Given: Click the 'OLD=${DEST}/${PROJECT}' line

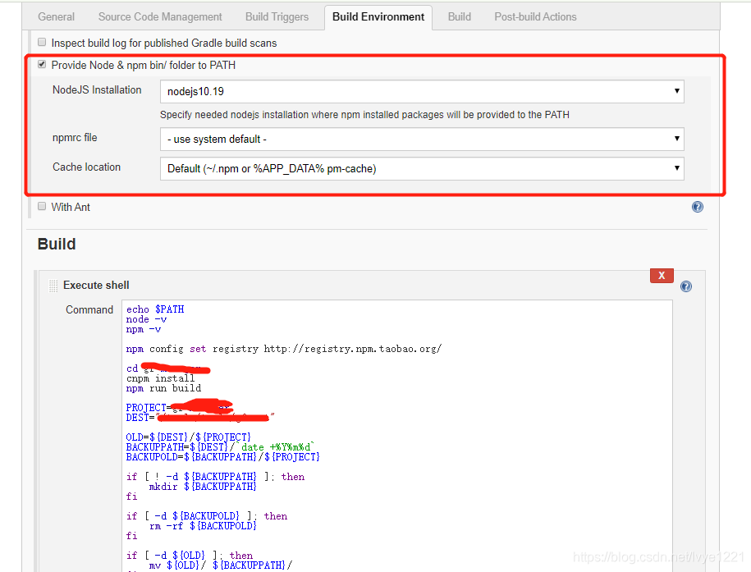Looking at the screenshot, I should [188, 437].
